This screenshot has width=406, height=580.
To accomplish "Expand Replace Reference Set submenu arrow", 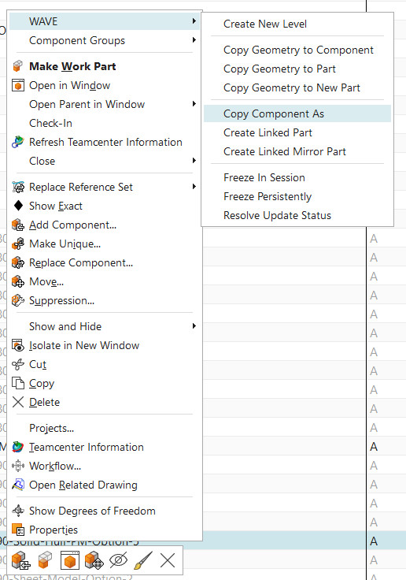I will 194,187.
